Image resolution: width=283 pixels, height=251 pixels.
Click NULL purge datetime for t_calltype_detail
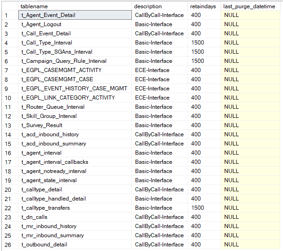point(250,190)
